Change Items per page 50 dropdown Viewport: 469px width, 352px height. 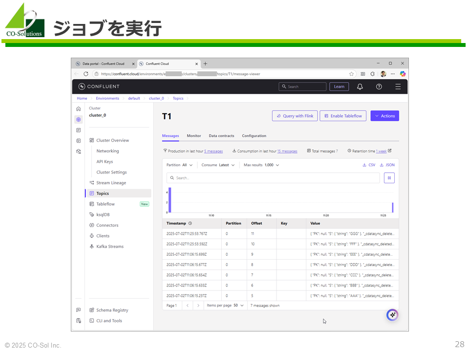[x=225, y=306]
